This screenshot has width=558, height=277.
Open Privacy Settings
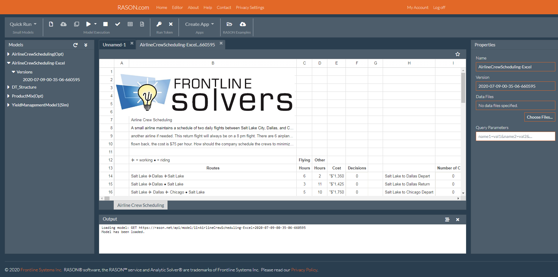(250, 7)
